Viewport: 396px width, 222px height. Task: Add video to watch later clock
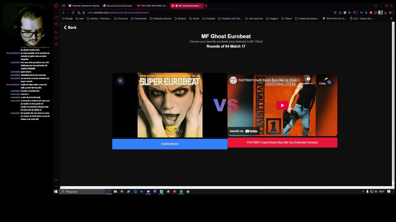308,79
